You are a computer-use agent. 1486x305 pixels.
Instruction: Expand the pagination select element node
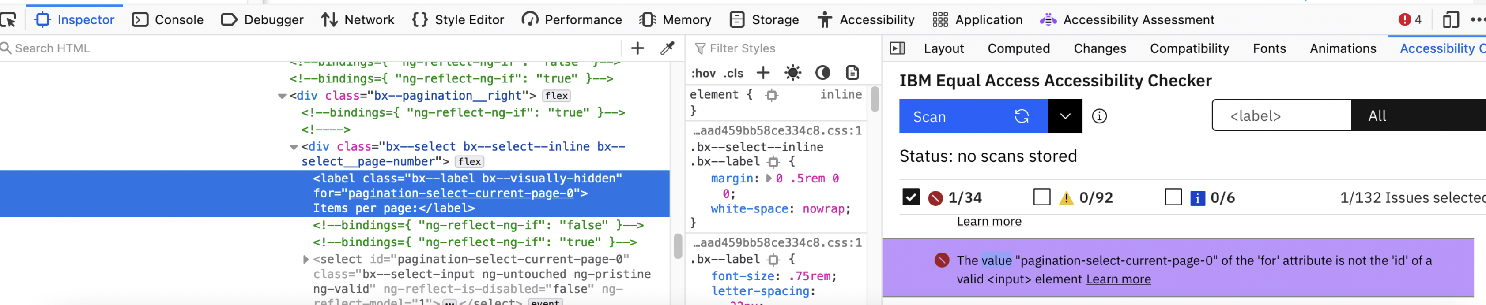point(306,260)
